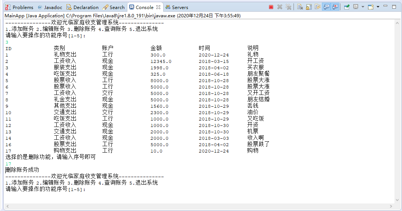Terminate the running MainApp program
Image resolution: width=402 pixels, height=211 pixels.
271,7
